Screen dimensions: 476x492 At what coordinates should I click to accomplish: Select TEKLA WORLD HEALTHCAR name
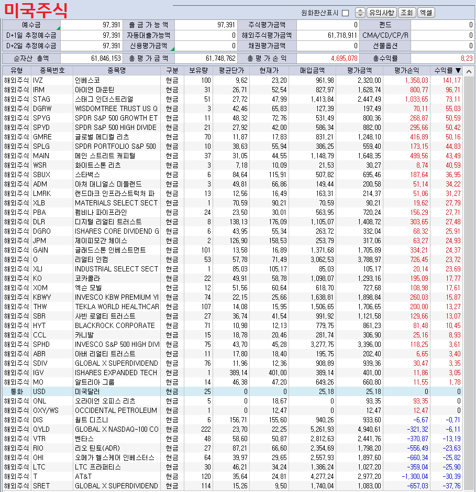(x=117, y=307)
